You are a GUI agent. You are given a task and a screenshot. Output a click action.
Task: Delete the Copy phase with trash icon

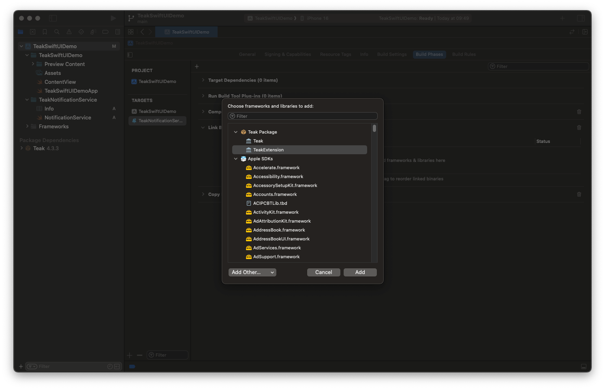pyautogui.click(x=579, y=194)
